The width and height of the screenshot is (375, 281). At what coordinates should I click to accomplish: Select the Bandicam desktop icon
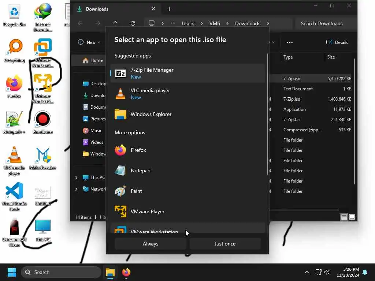[42, 122]
